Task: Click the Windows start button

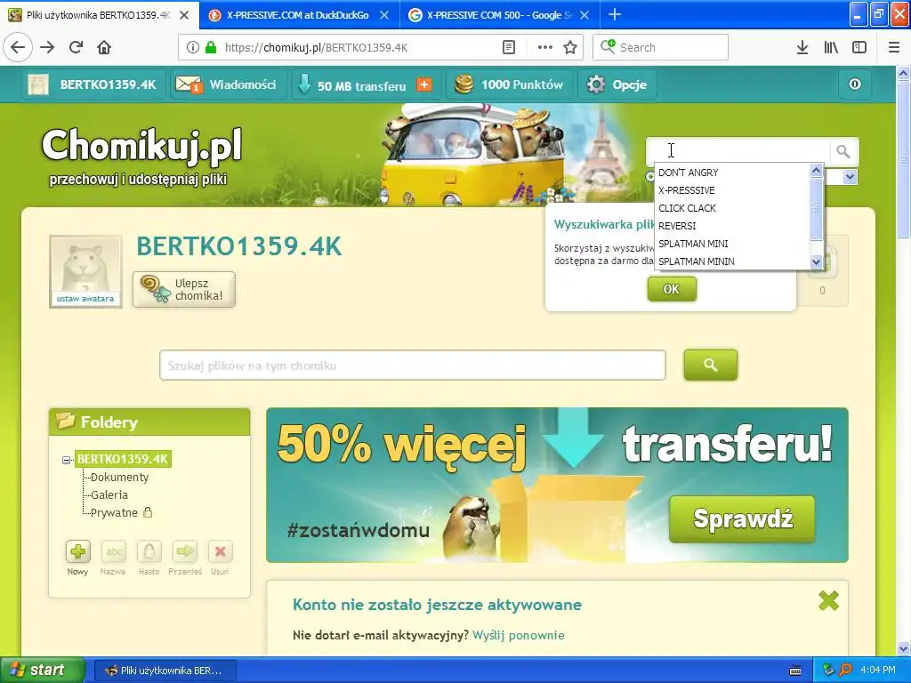Action: click(42, 671)
